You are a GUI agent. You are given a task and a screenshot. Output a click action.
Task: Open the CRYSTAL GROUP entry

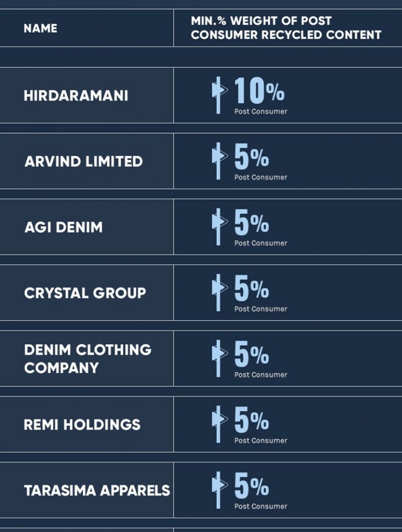click(x=85, y=293)
